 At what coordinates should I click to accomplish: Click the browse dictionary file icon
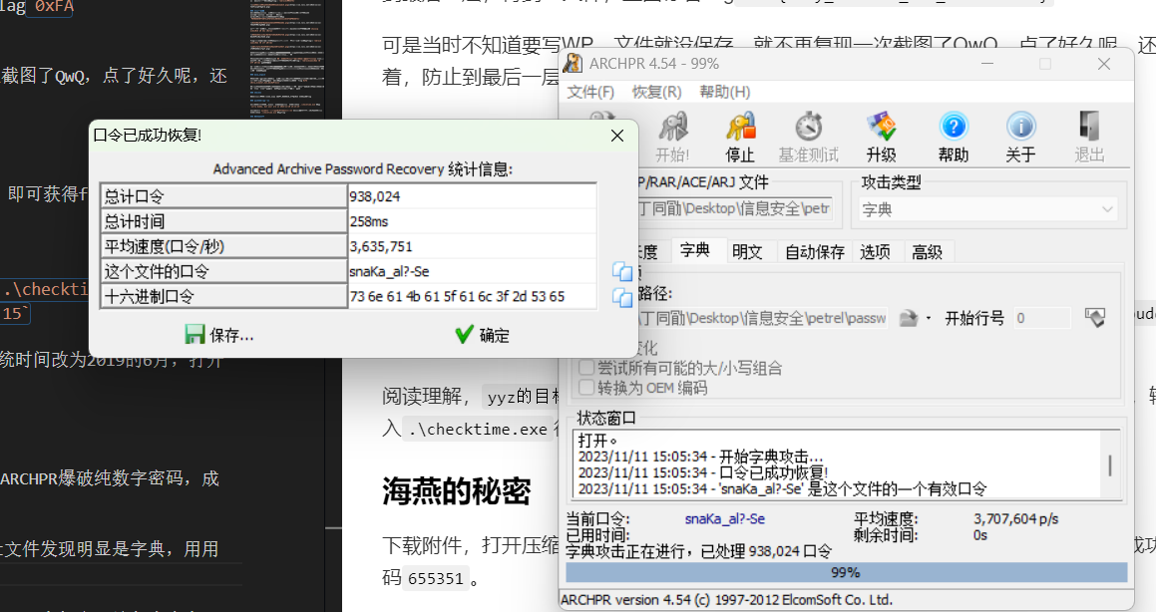[909, 318]
